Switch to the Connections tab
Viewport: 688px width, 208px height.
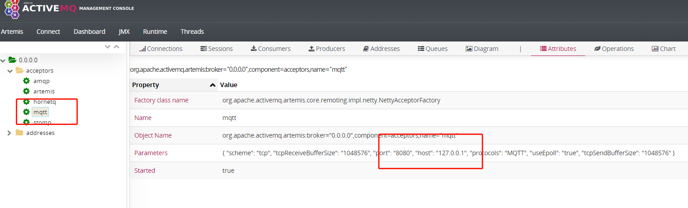point(161,49)
